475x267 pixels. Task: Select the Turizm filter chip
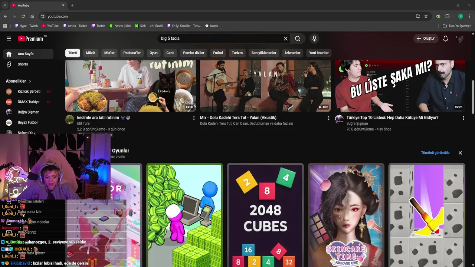click(237, 53)
